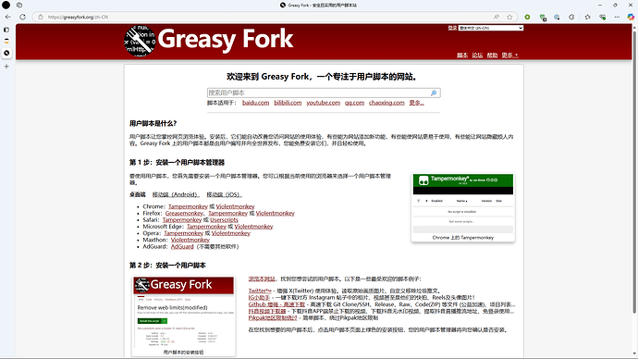Select the 移动端 (iOS) tab
The height and width of the screenshot is (359, 638).
pos(224,194)
